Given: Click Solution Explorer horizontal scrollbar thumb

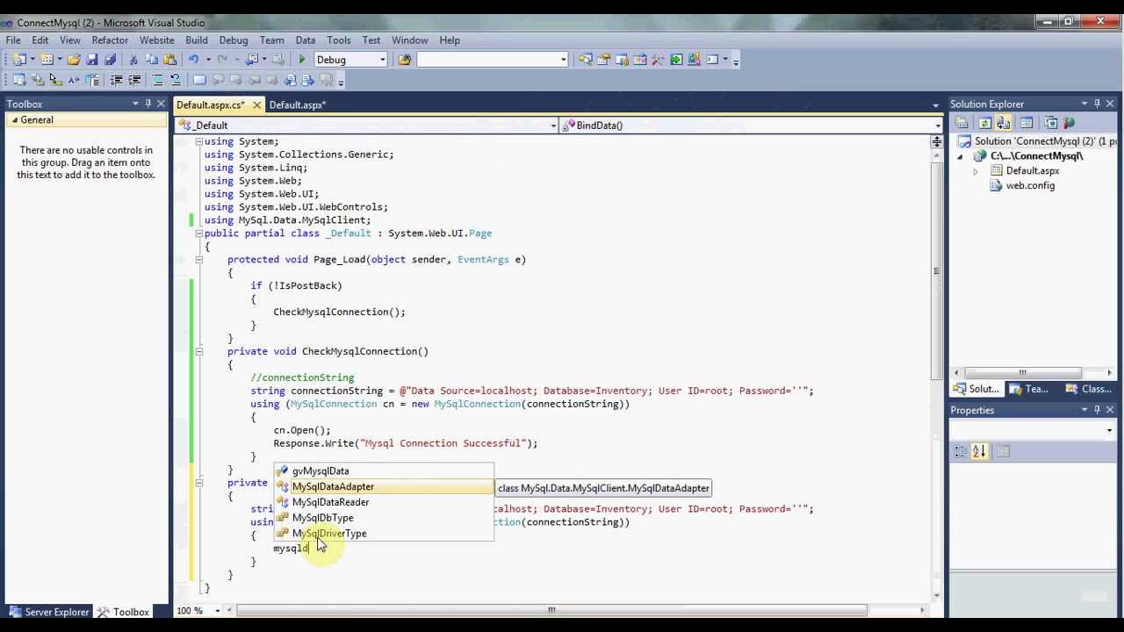Looking at the screenshot, I should tap(1022, 372).
